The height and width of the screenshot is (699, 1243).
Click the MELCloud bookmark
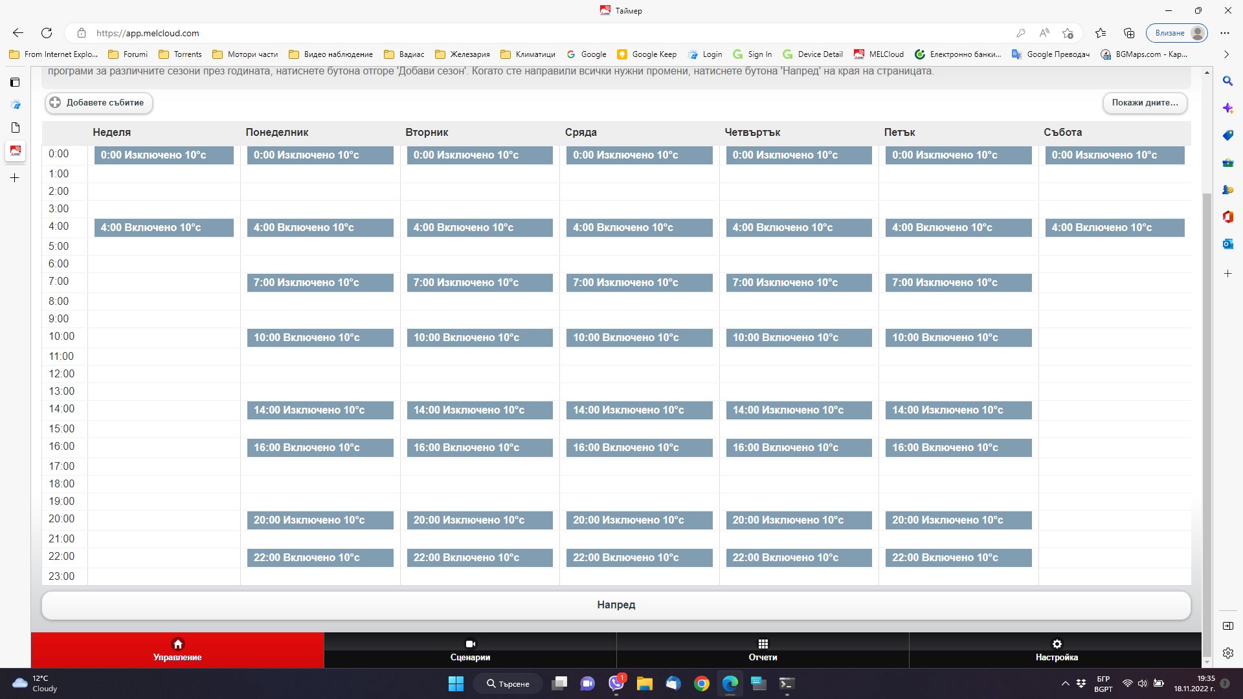point(879,54)
